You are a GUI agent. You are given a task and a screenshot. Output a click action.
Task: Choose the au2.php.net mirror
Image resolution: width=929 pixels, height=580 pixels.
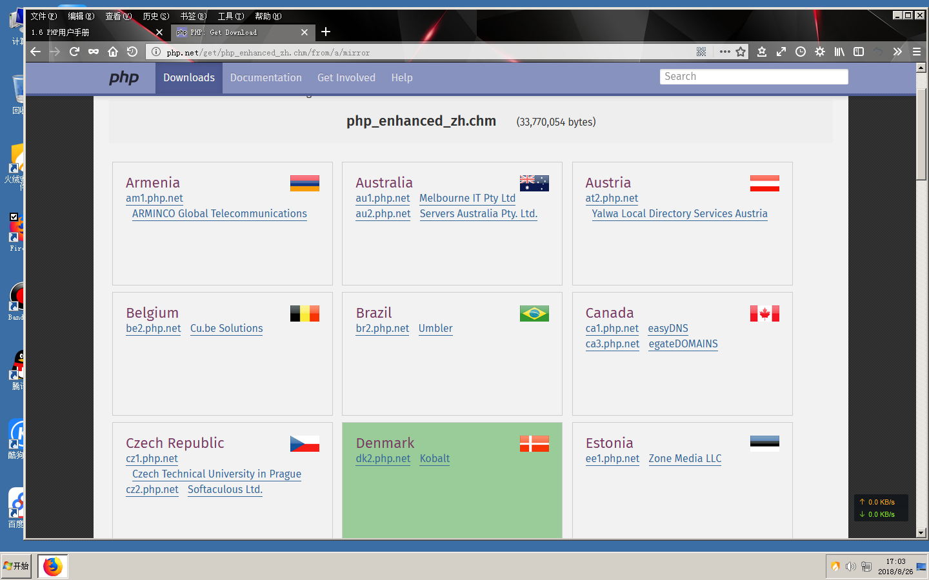point(383,214)
